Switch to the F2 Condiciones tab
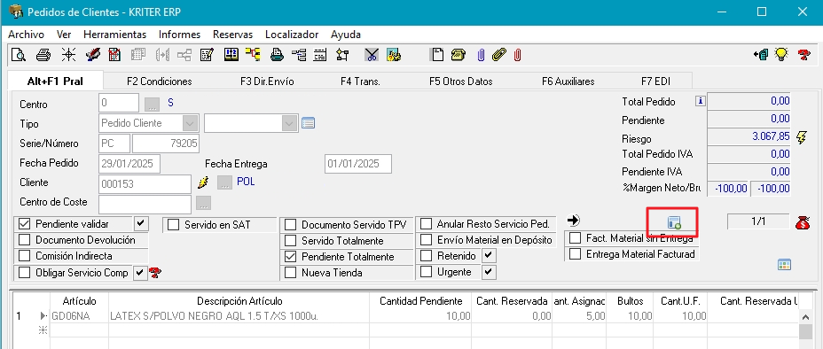This screenshot has width=823, height=349. [x=160, y=81]
